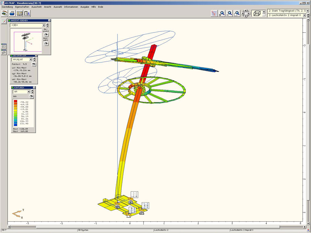This screenshot has width=311, height=233.
Task: Click the Ansicht settings button in view panel
Action: (46, 34)
